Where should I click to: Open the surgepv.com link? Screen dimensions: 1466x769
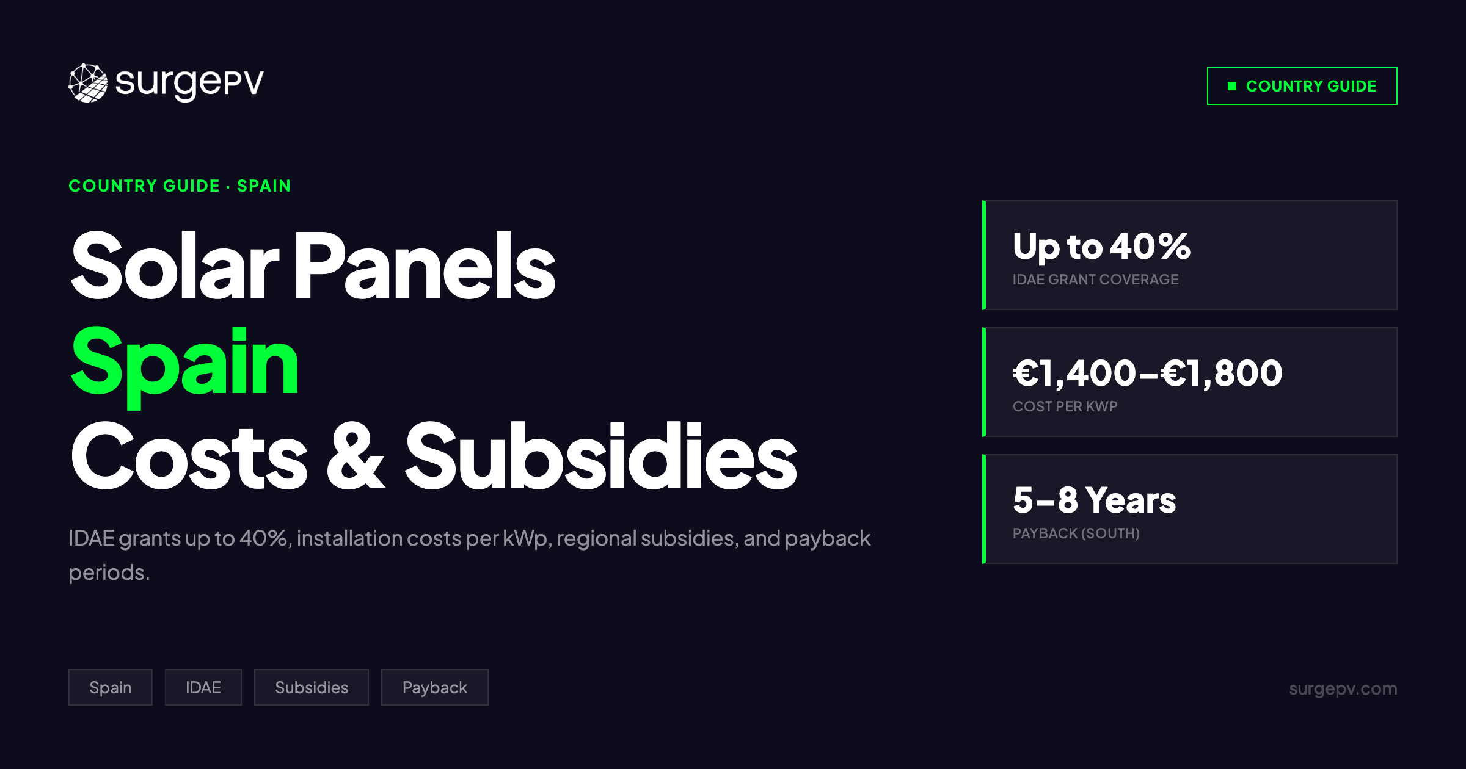1343,688
